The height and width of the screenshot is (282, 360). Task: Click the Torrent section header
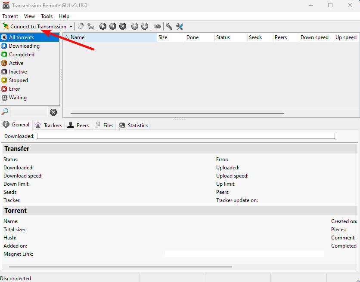coord(180,211)
